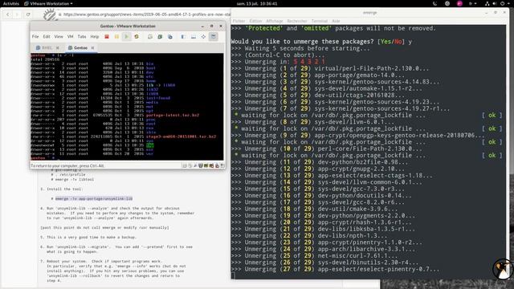Viewport: 514px width, 289px height.
Task: Take a VM snapshot via toolbar icon
Action: (x=150, y=37)
